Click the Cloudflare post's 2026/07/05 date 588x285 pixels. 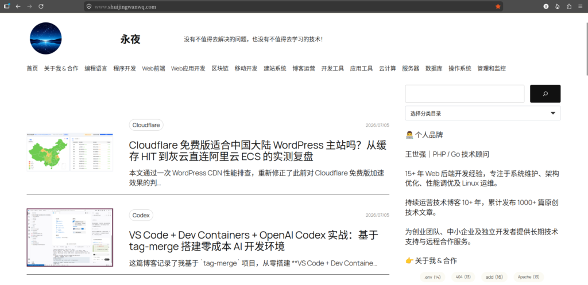pyautogui.click(x=377, y=125)
